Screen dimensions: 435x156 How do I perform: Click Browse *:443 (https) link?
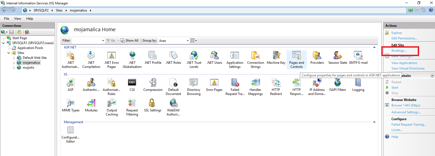coord(406,105)
